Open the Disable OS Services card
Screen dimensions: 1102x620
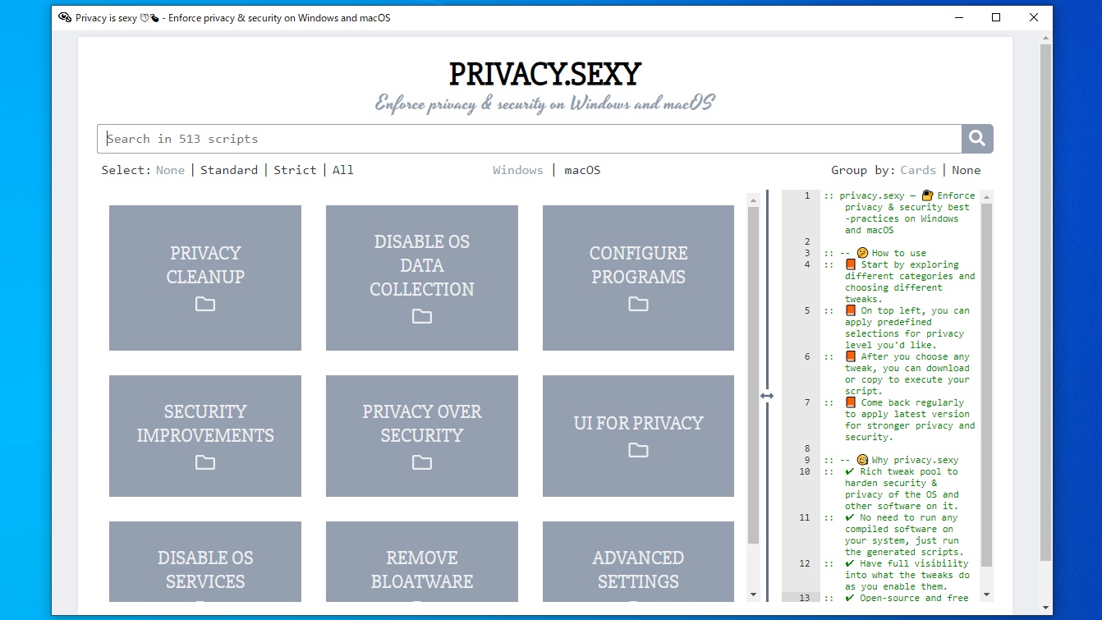pyautogui.click(x=205, y=562)
